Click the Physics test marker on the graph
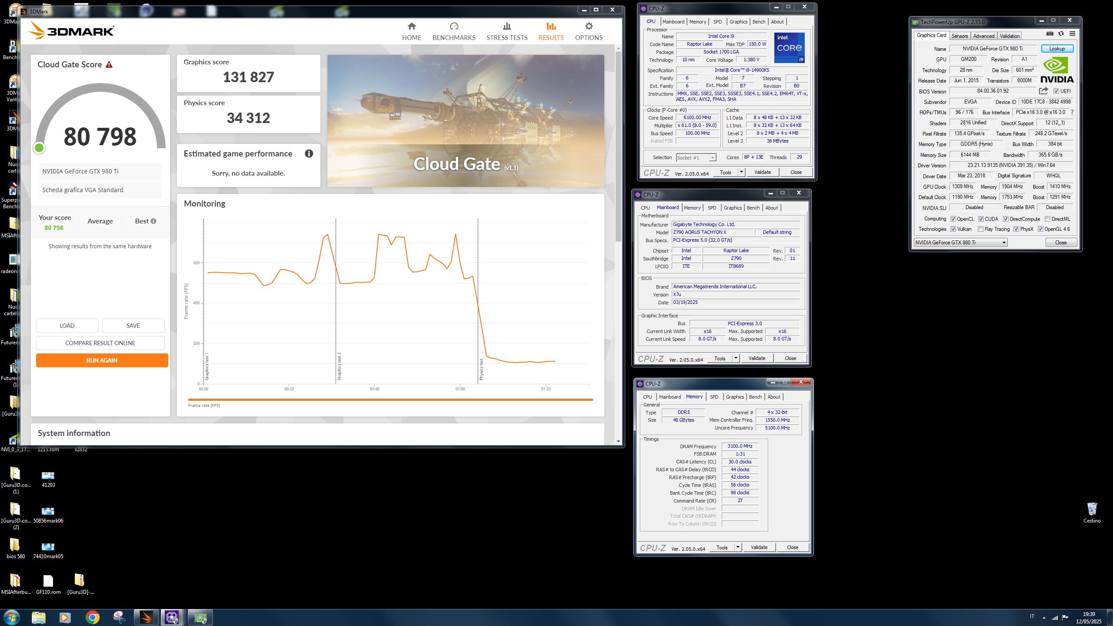The width and height of the screenshot is (1113, 626). pos(481,369)
